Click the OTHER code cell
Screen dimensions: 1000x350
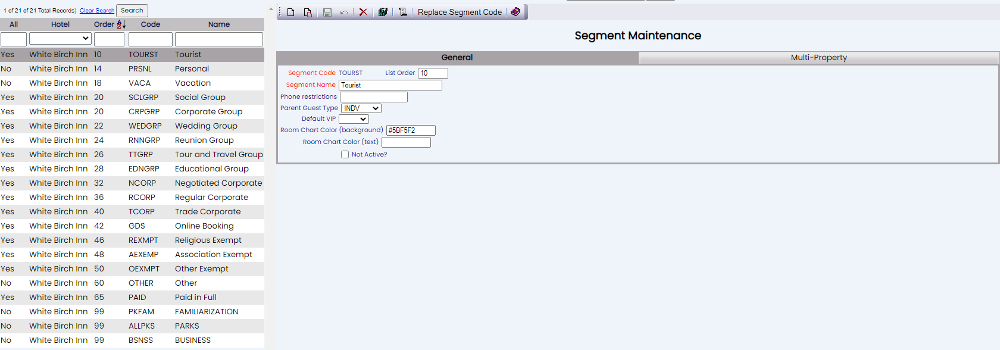tap(141, 283)
